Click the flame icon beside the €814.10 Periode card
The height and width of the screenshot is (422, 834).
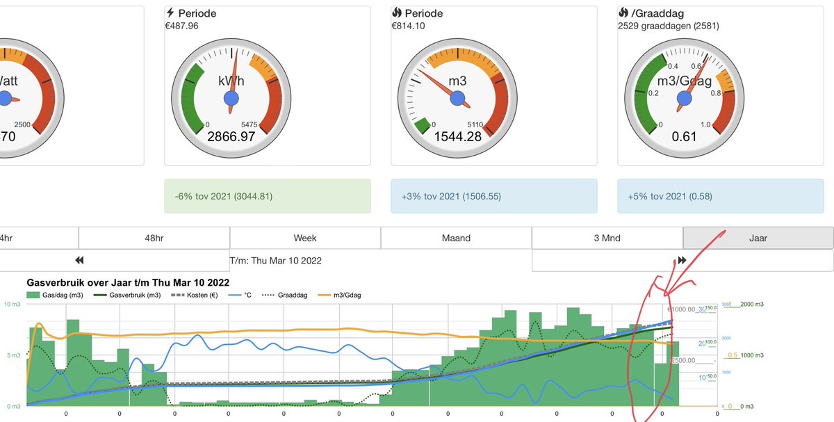pos(397,13)
